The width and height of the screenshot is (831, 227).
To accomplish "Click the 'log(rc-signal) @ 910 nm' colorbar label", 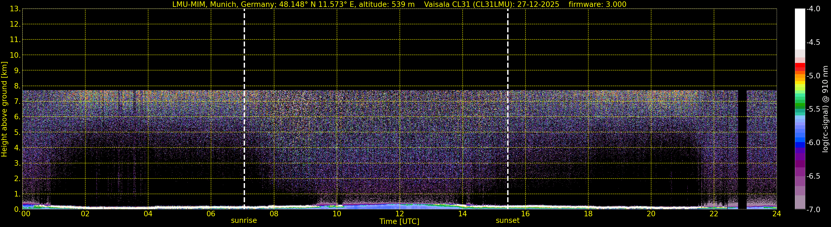I will (x=825, y=109).
